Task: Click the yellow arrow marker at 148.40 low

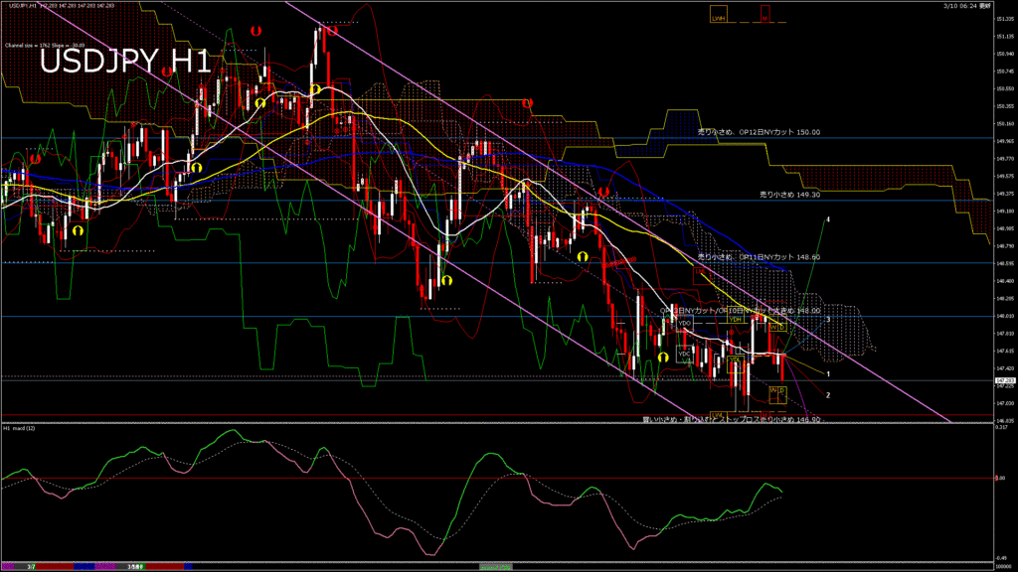Action: pyautogui.click(x=446, y=281)
